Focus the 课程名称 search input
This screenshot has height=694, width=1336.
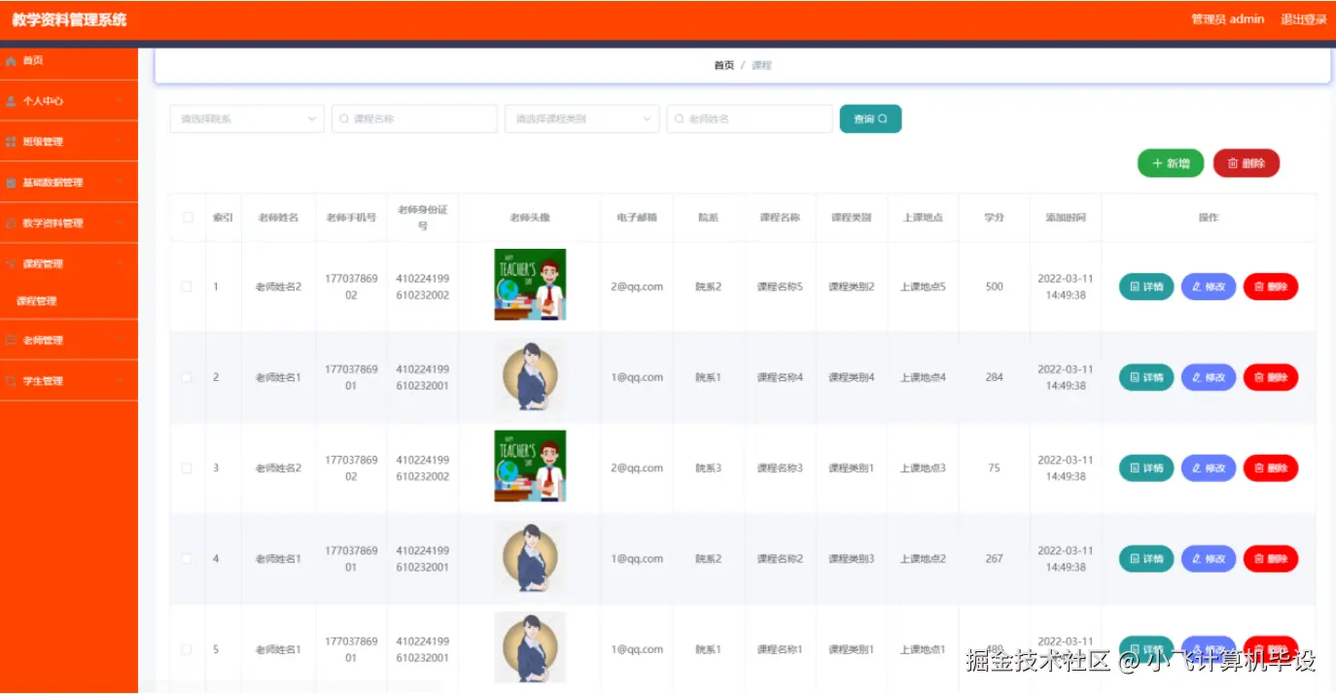point(414,119)
